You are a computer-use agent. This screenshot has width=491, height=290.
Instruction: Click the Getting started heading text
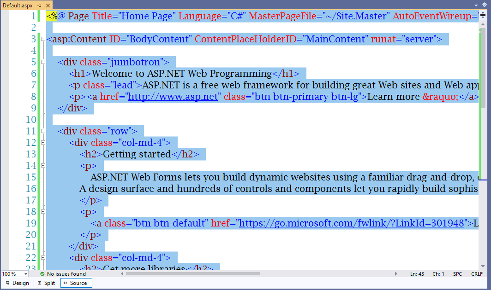(137, 154)
